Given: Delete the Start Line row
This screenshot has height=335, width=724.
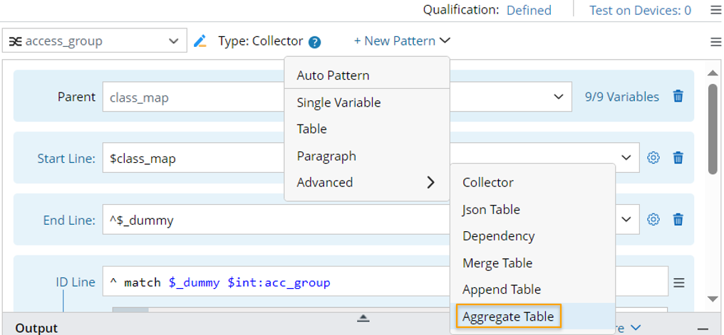Looking at the screenshot, I should coord(678,158).
